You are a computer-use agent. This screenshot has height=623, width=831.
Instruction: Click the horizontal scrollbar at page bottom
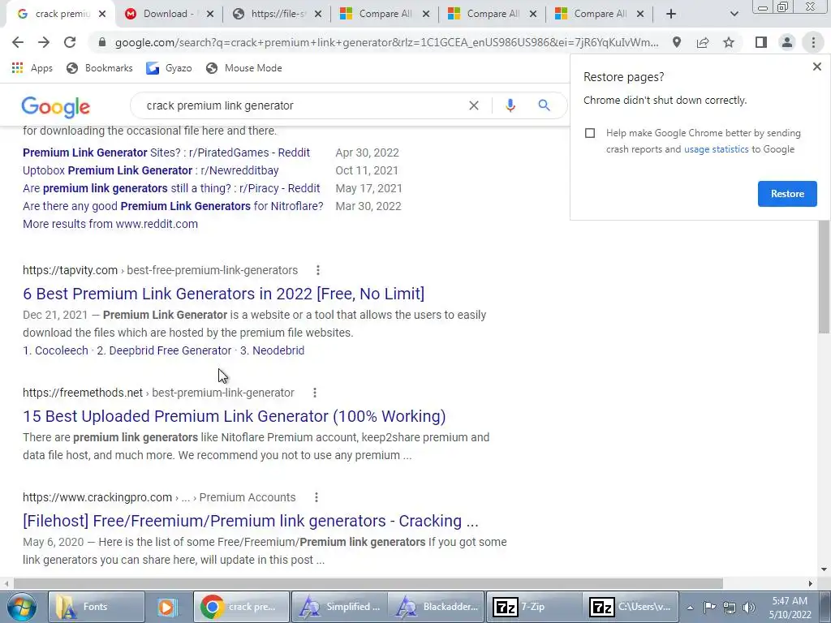(x=368, y=583)
